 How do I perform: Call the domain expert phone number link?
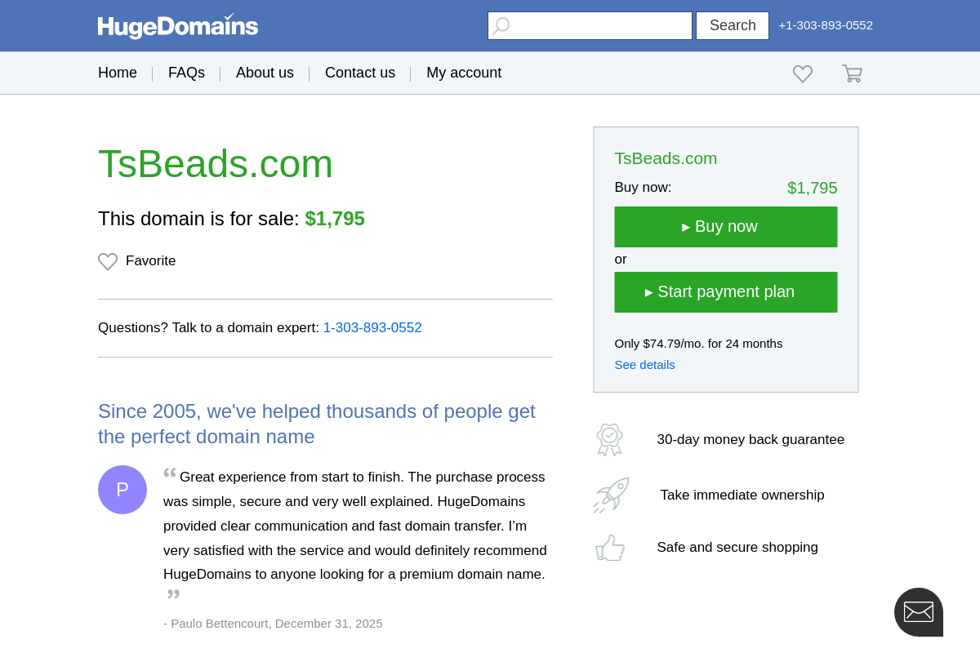372,327
